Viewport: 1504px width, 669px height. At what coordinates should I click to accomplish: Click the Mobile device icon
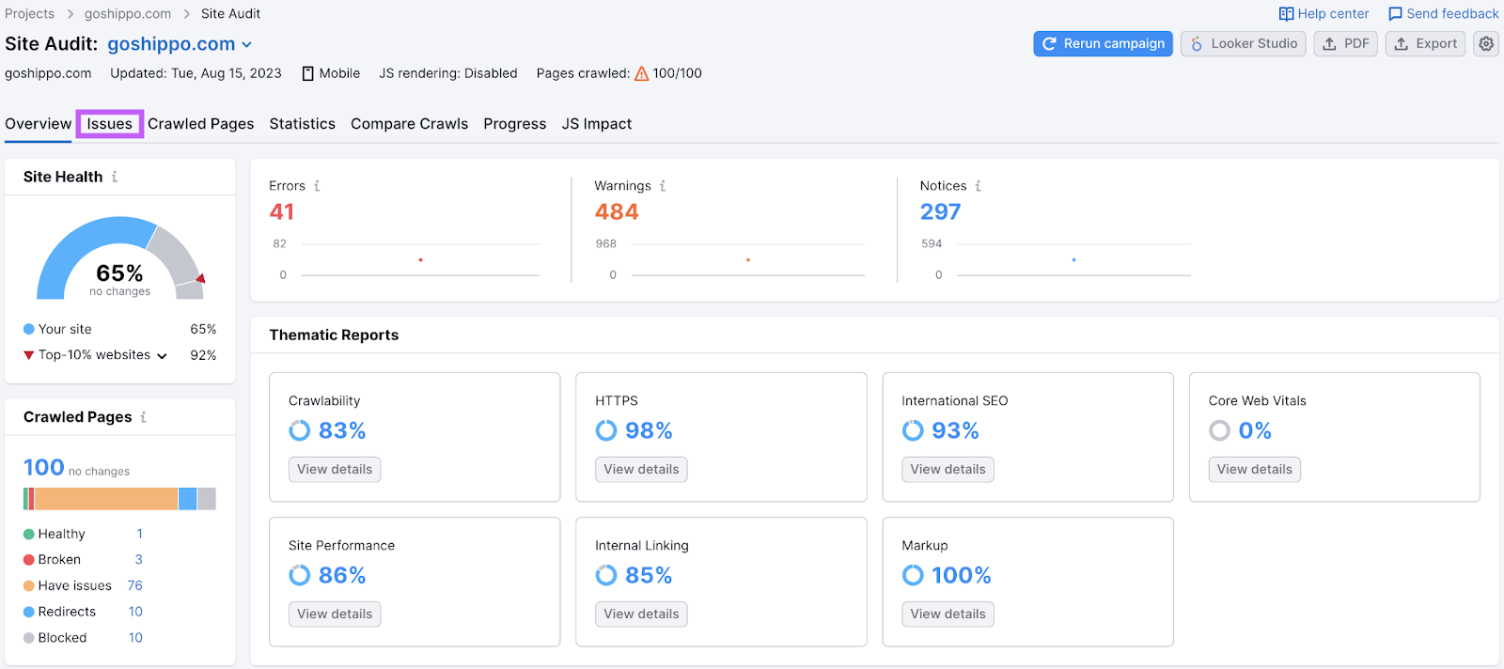point(307,73)
